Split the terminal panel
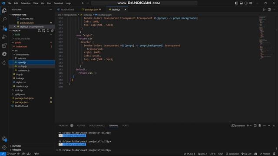This screenshot has width=278, height=156. pyautogui.click(x=255, y=126)
